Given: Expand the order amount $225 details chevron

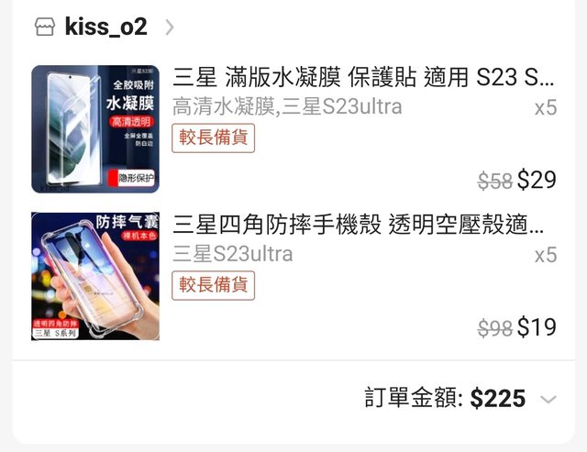Looking at the screenshot, I should [x=548, y=399].
